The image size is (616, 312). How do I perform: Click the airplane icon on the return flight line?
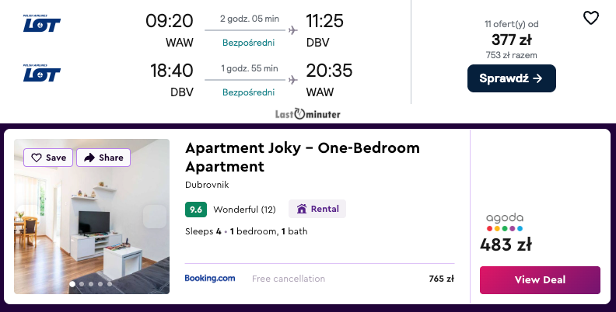click(292, 80)
